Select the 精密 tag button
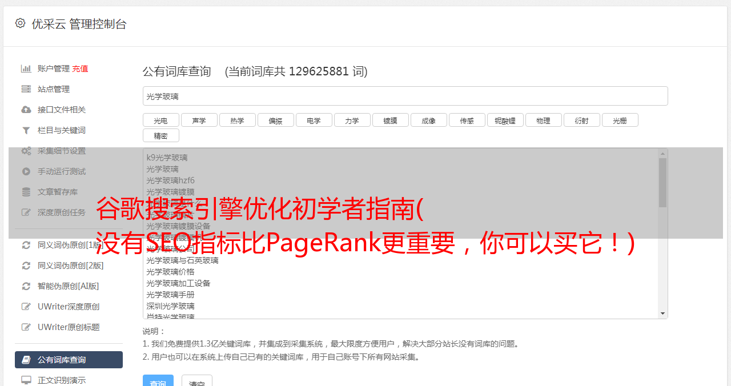The width and height of the screenshot is (731, 386). (160, 135)
